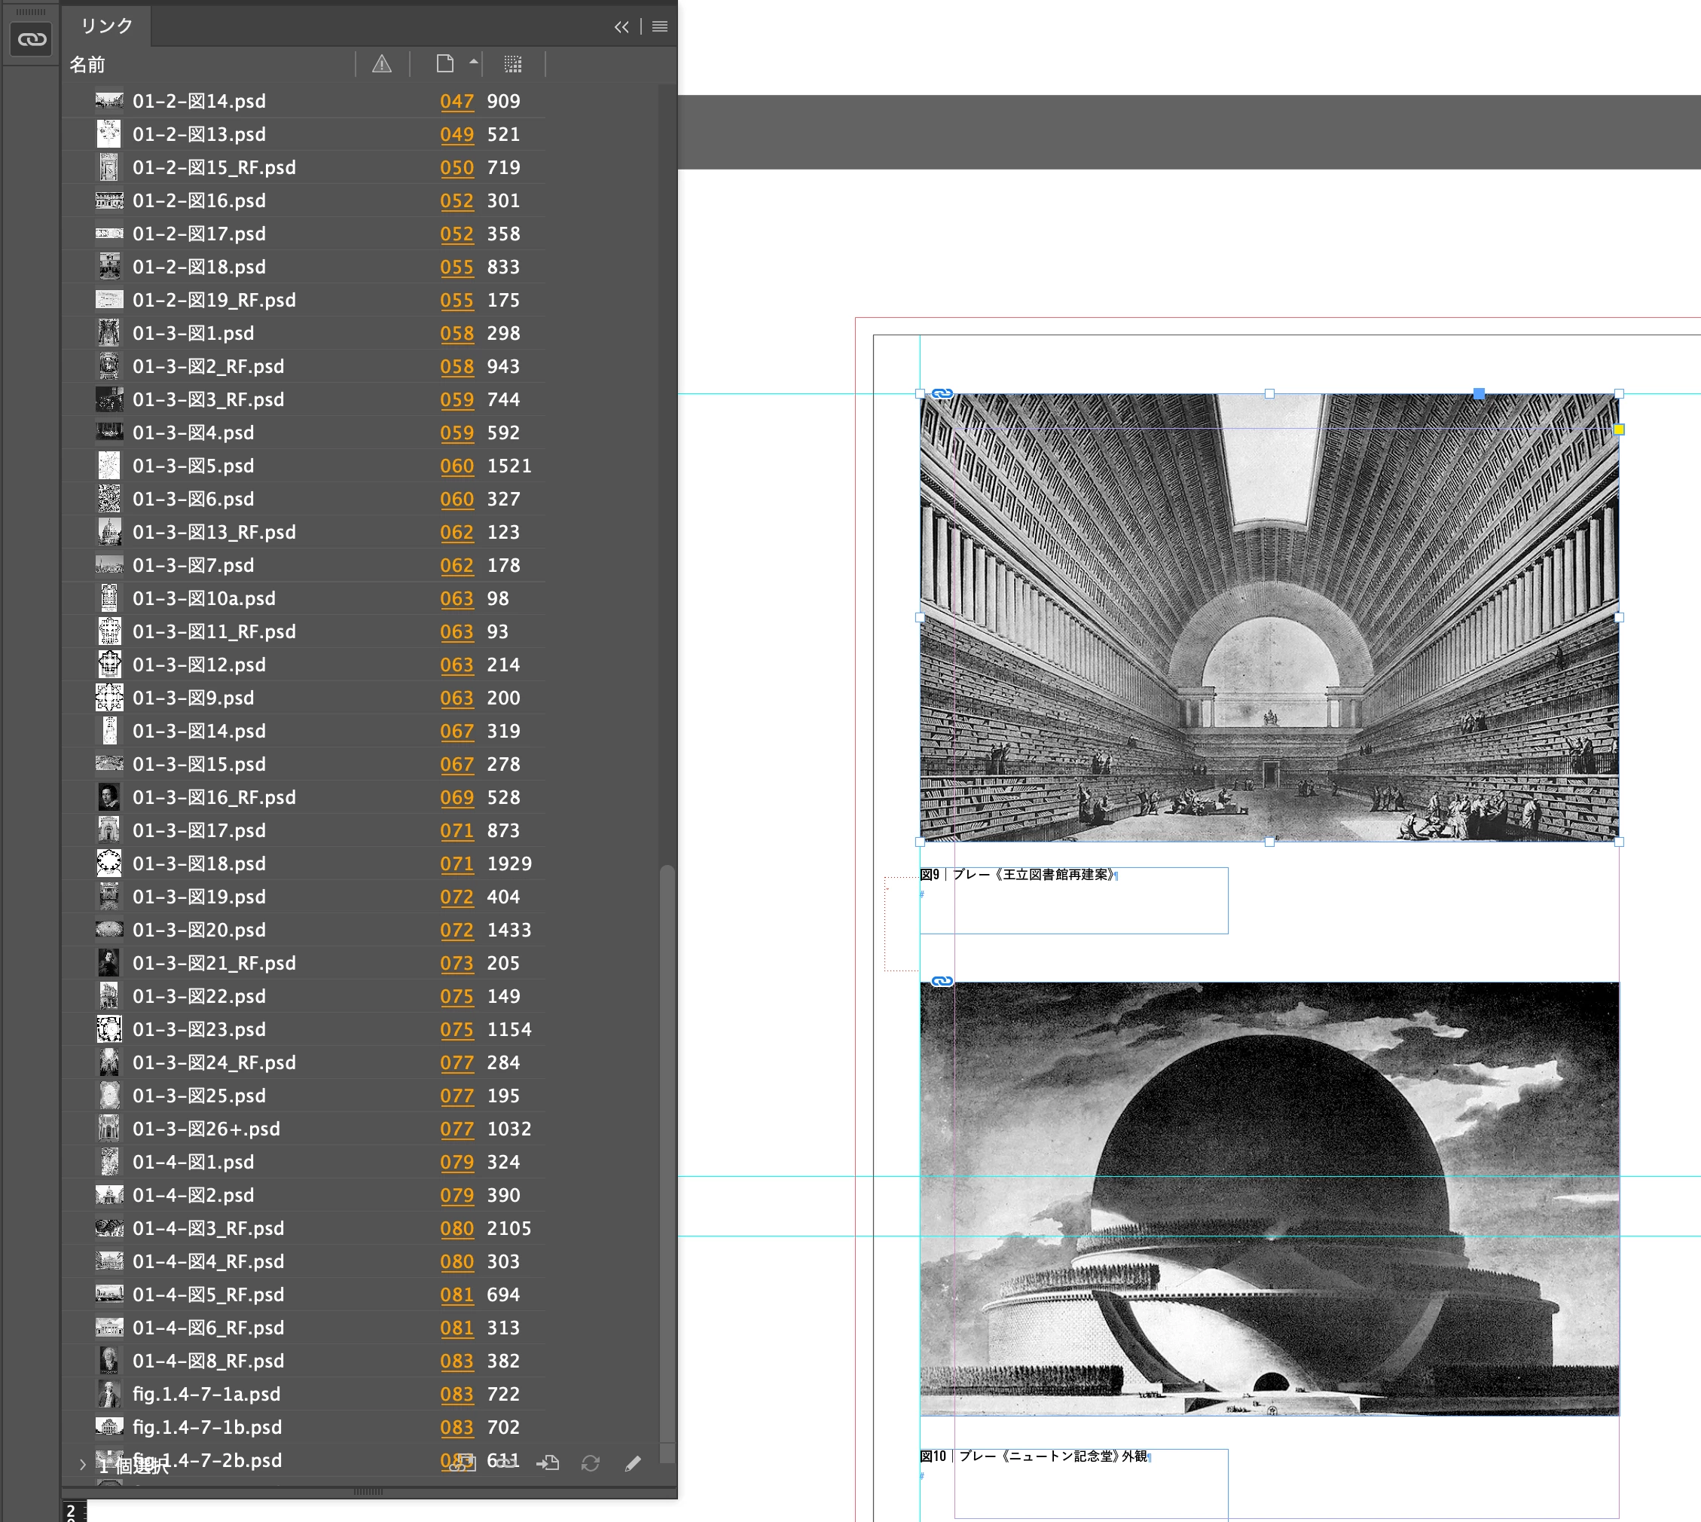Toggle sort direction arrow next to page icon
The image size is (1701, 1522).
[473, 62]
